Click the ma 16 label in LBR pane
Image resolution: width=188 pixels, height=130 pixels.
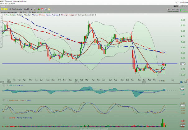tap(20, 85)
